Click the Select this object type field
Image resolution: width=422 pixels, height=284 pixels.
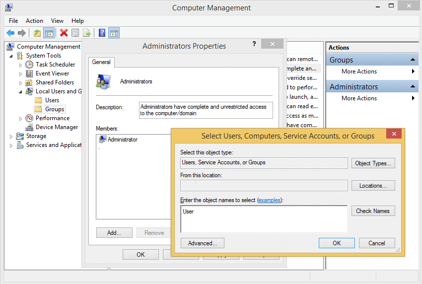(264, 162)
